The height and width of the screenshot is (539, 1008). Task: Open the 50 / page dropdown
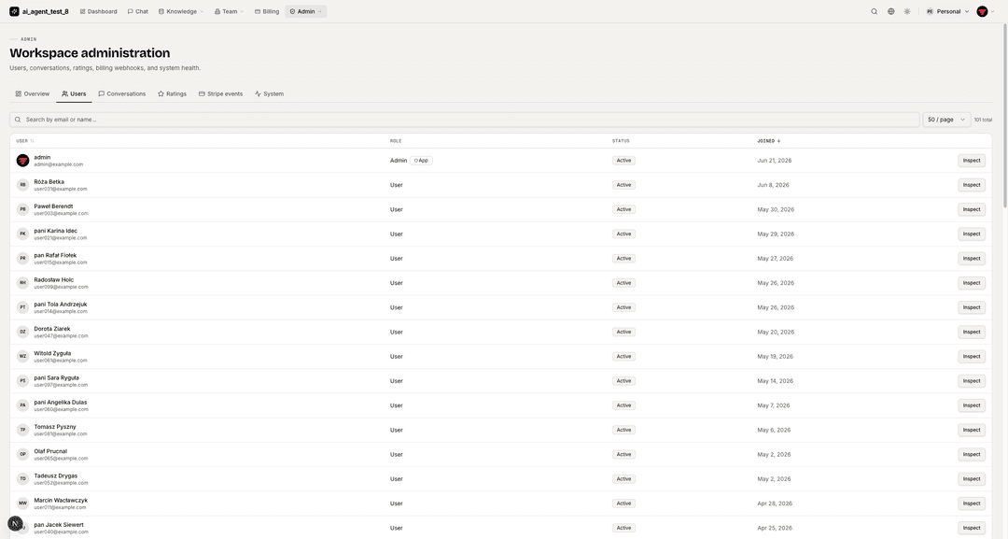pos(946,120)
